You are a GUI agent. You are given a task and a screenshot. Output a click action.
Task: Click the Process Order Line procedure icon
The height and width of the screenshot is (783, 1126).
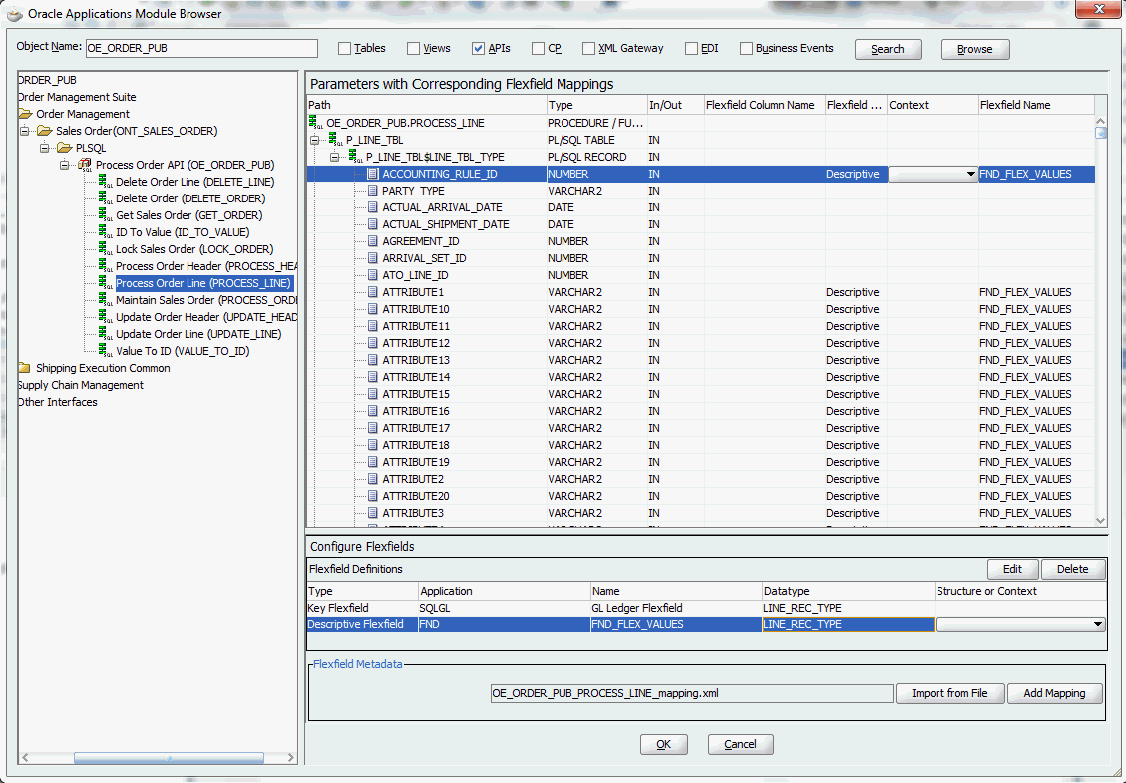click(106, 283)
